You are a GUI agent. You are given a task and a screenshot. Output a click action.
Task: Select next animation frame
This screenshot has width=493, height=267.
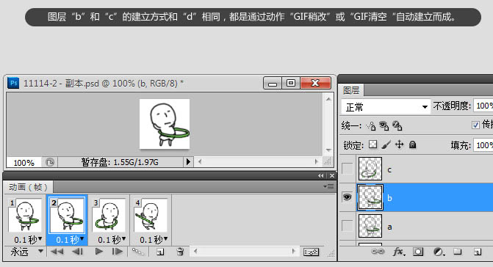pyautogui.click(x=118, y=252)
